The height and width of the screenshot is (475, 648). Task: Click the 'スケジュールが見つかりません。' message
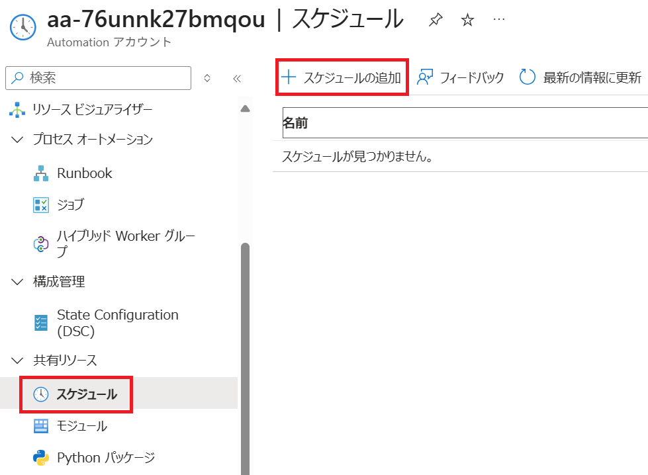[357, 157]
